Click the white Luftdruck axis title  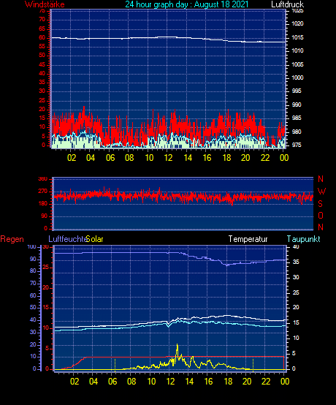tap(288, 4)
